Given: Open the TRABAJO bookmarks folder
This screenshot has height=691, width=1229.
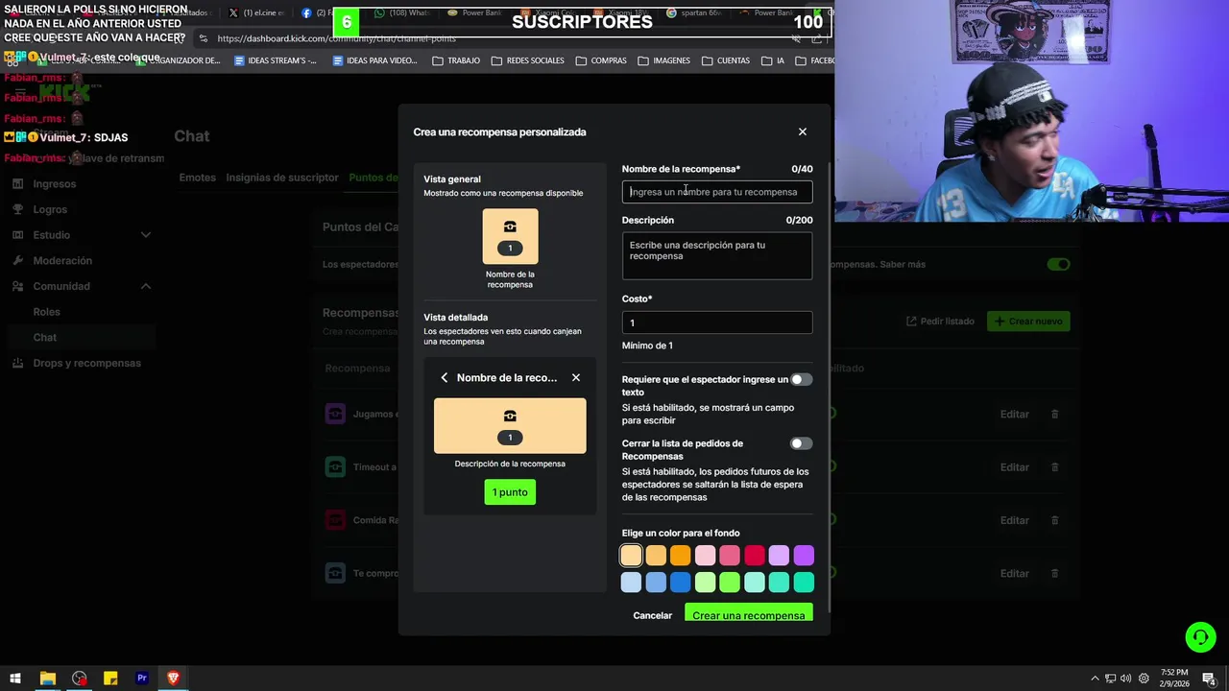Looking at the screenshot, I should tap(456, 60).
